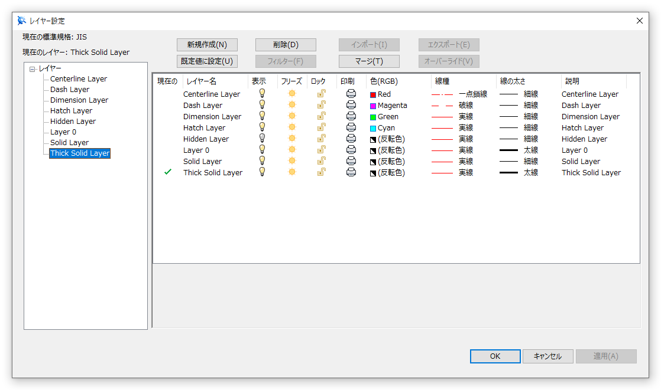Image resolution: width=661 pixels, height=390 pixels.
Task: Hide Hidden Layer using its lightbulb toggle
Action: click(262, 139)
